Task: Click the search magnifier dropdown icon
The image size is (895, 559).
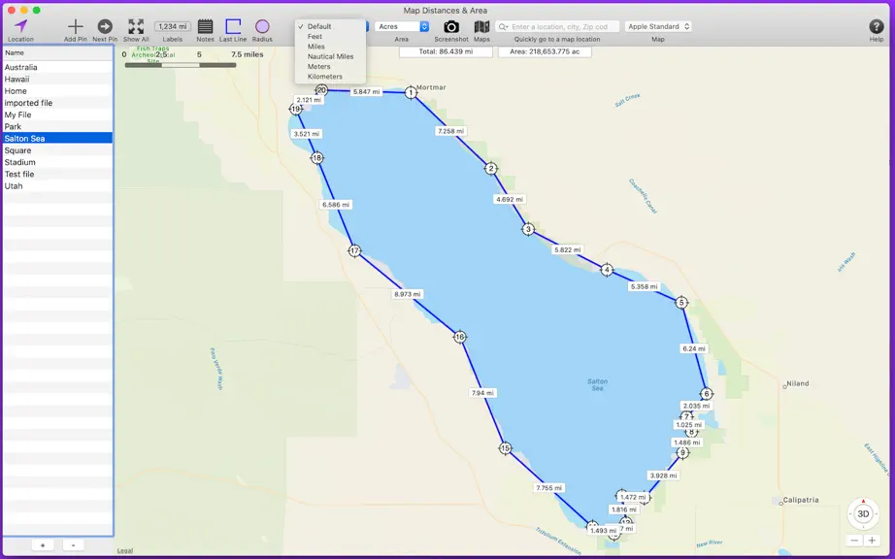Action: pos(503,27)
